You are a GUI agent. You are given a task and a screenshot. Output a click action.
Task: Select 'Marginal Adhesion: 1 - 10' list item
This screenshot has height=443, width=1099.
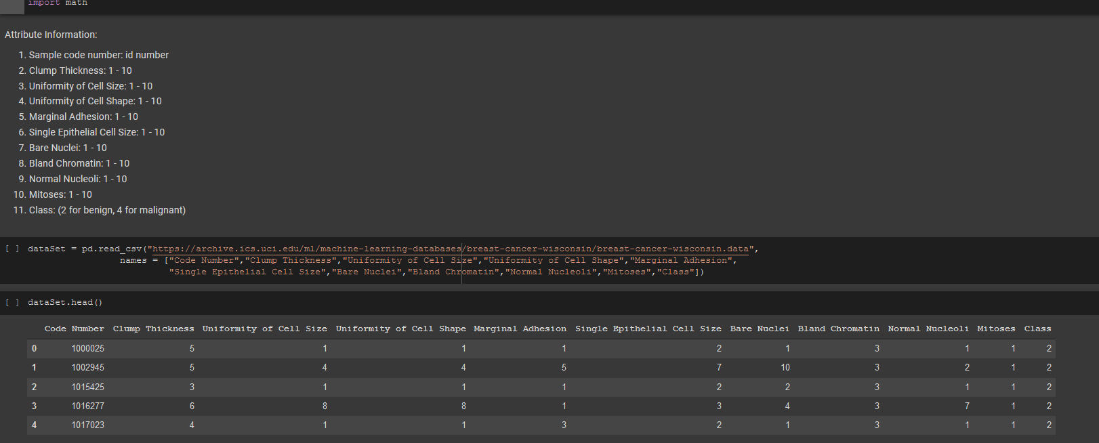83,117
